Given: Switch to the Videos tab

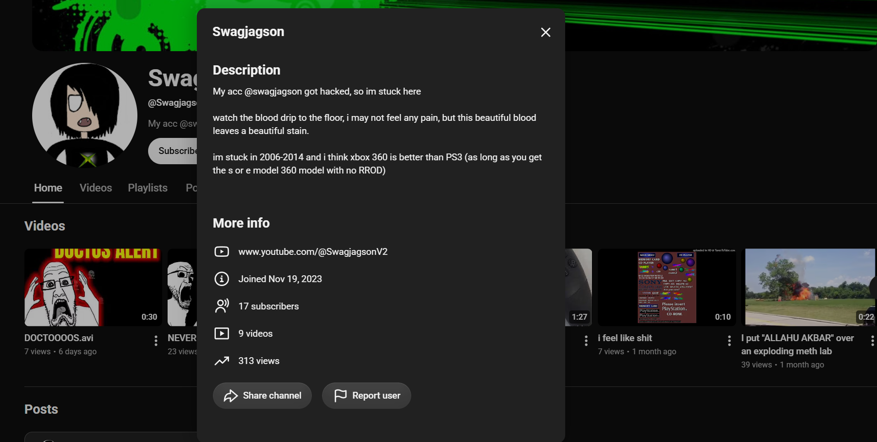Looking at the screenshot, I should (96, 188).
